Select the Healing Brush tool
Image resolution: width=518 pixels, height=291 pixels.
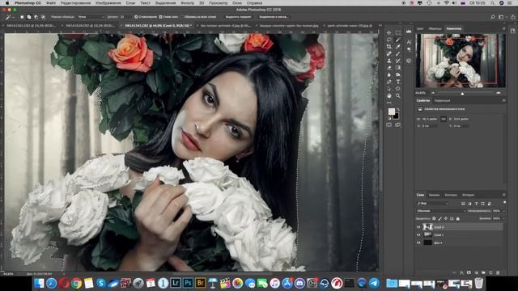(x=388, y=53)
